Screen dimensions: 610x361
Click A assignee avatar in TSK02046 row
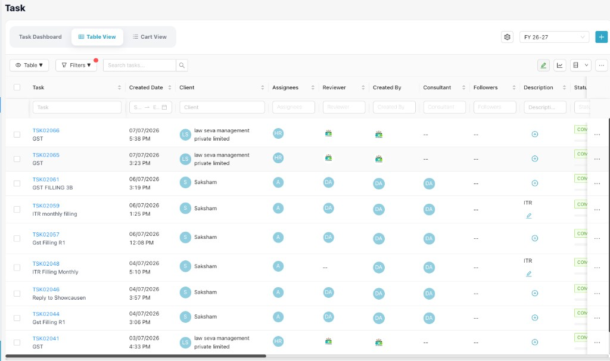point(278,292)
